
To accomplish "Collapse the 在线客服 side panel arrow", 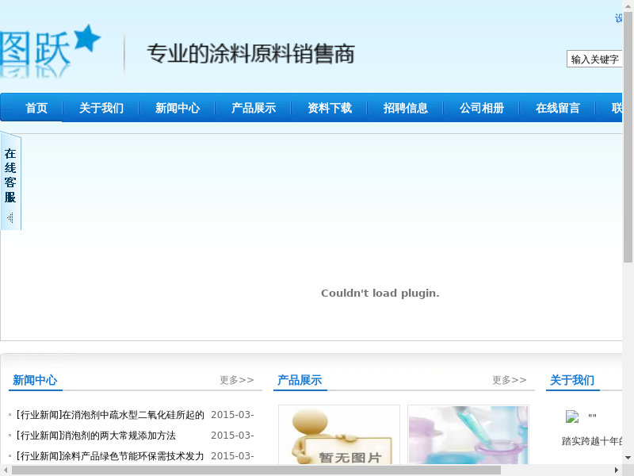I will [x=10, y=217].
